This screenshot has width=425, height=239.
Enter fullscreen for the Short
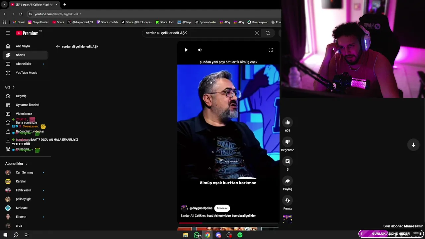pyautogui.click(x=271, y=50)
